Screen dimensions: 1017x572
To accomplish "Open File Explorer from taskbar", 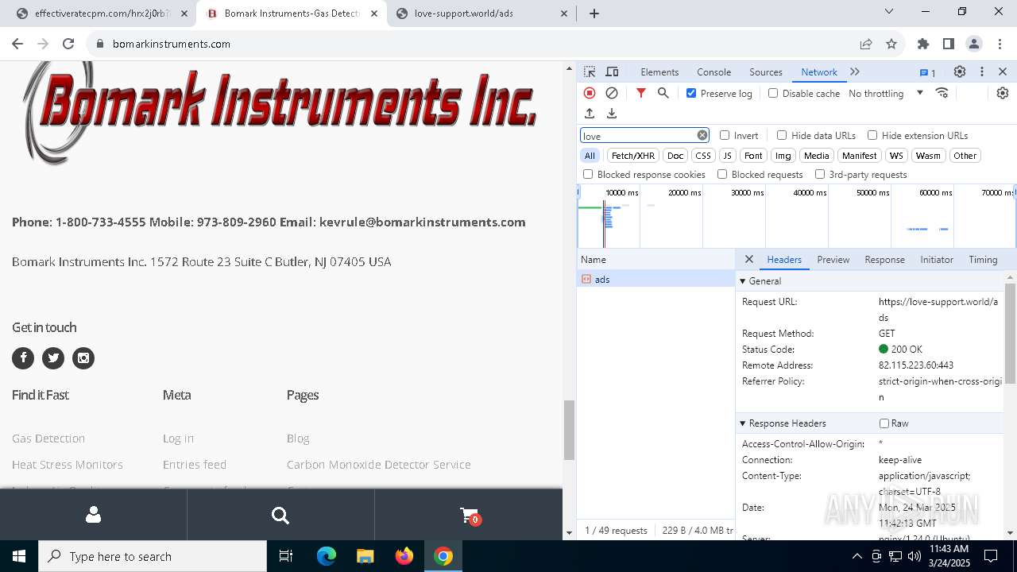I will [365, 556].
